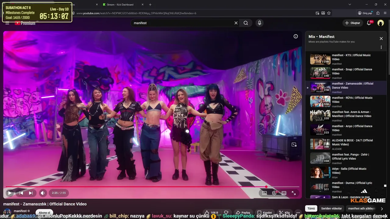Open the account avatar menu
Image resolution: width=390 pixels, height=219 pixels.
click(381, 23)
